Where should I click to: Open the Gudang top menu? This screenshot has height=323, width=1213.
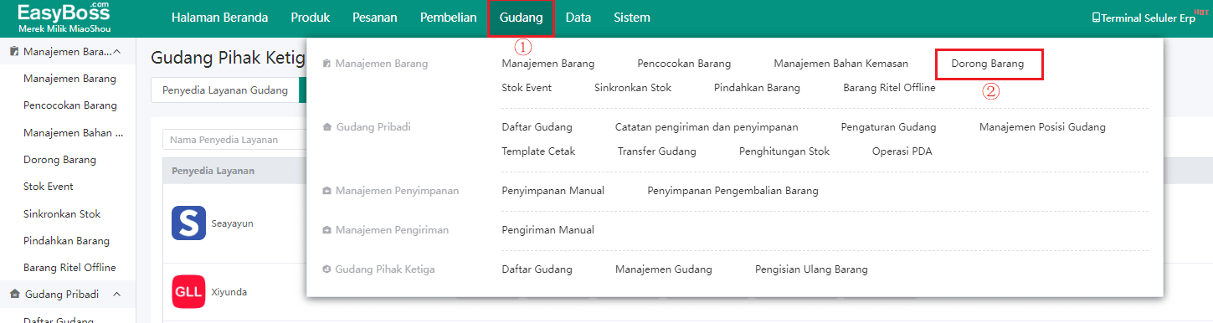[521, 18]
